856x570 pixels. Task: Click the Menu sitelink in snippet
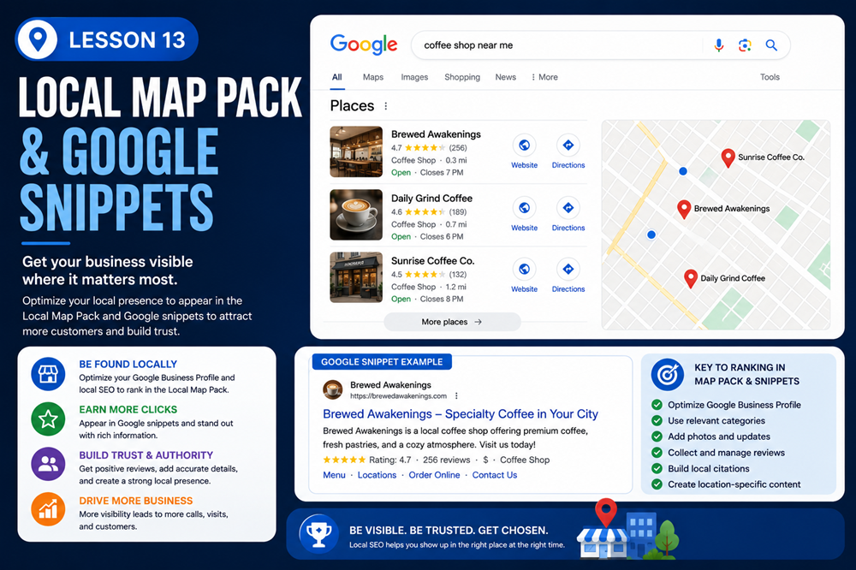pos(334,475)
